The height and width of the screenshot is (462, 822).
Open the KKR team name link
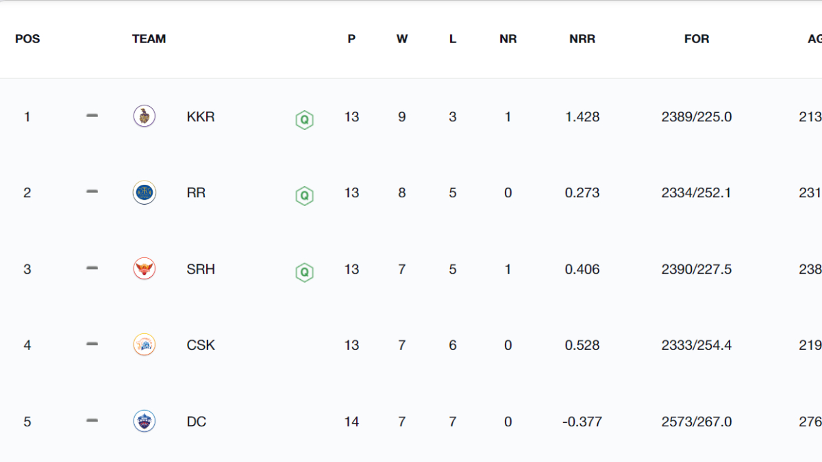200,117
